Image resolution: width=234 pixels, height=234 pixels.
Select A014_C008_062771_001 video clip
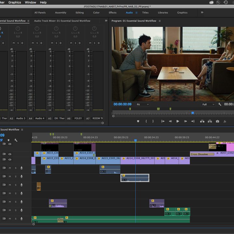[x=137, y=161]
